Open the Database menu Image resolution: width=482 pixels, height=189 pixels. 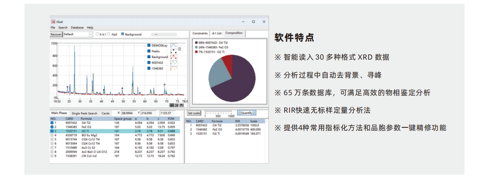tap(77, 27)
